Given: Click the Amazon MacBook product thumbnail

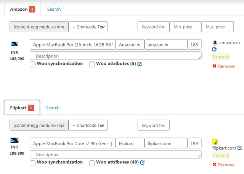Looking at the screenshot, I should (14, 44).
